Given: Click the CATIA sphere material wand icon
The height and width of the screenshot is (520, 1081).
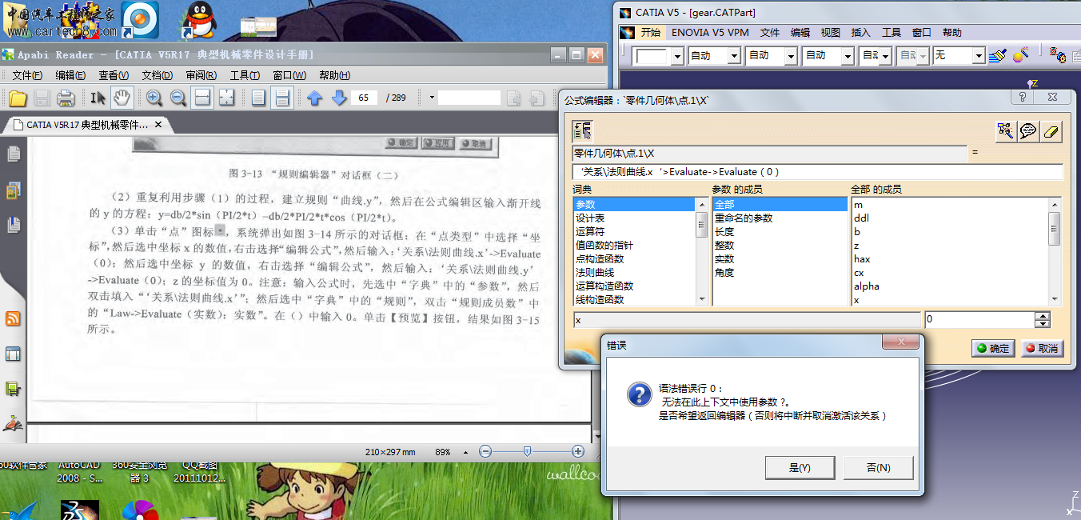Looking at the screenshot, I should [x=1020, y=55].
